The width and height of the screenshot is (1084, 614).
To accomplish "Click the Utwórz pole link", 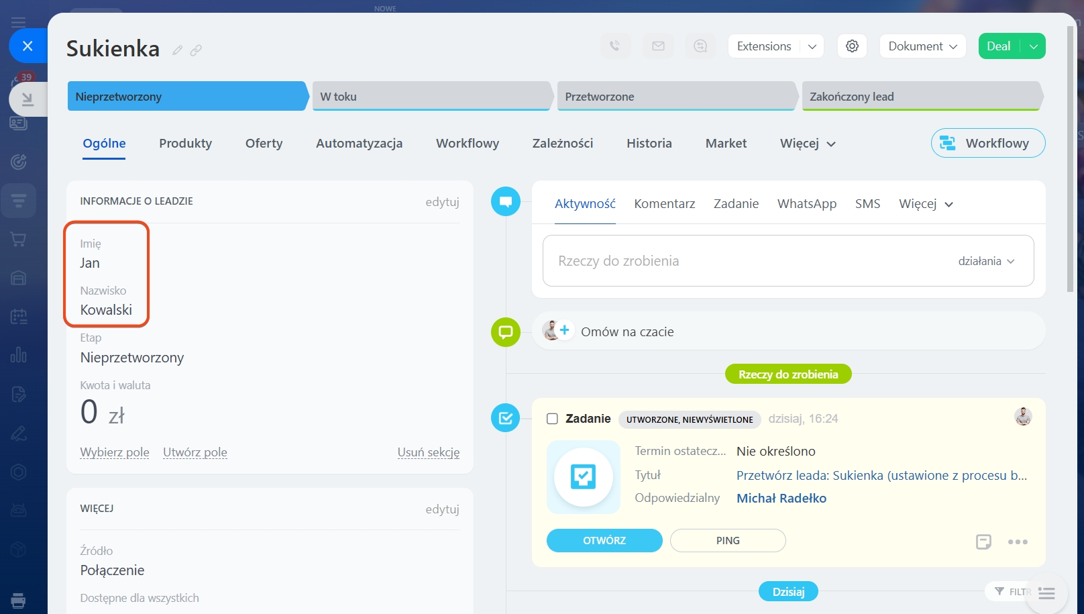I will click(x=195, y=452).
